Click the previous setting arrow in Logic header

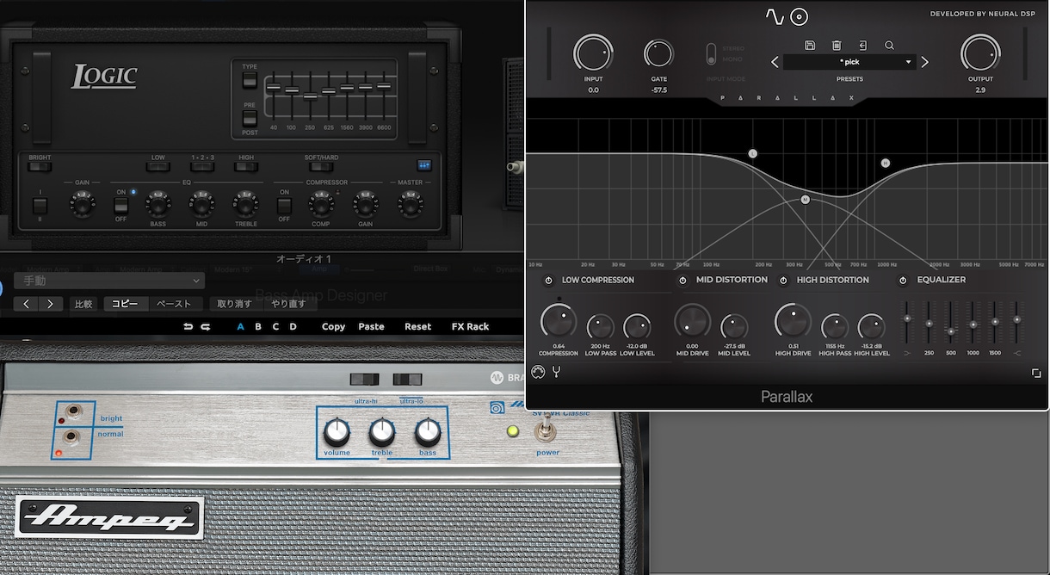(x=27, y=304)
